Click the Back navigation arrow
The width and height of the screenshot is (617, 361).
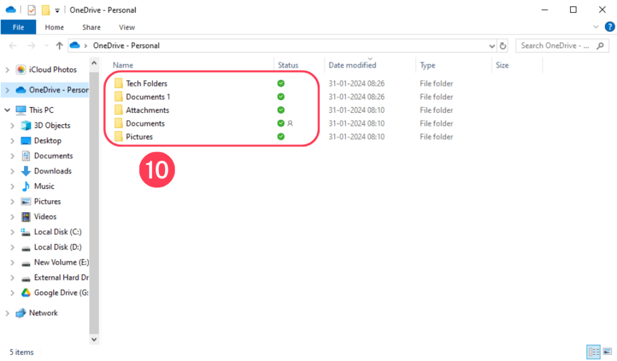pyautogui.click(x=12, y=45)
